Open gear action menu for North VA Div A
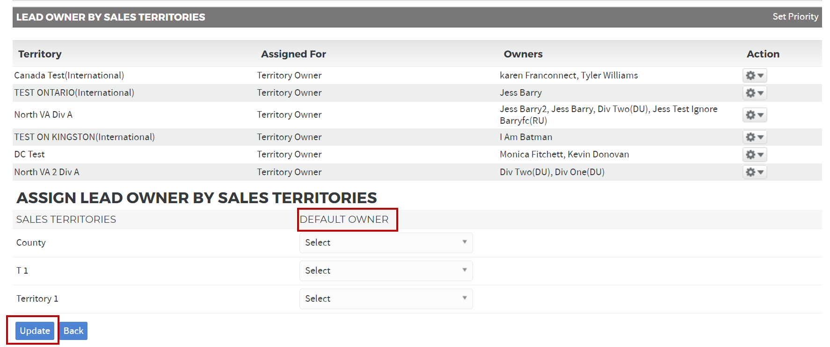This screenshot has height=347, width=830. point(754,115)
